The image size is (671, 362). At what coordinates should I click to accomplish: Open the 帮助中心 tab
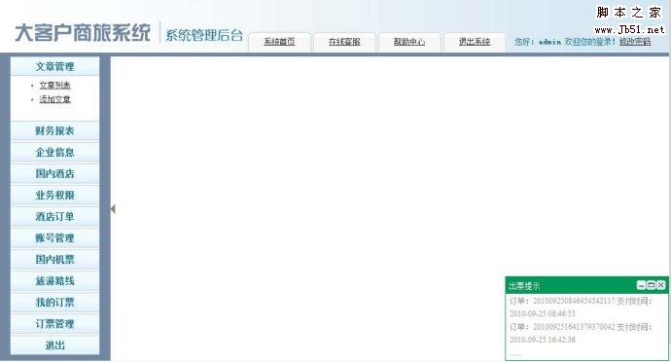409,42
